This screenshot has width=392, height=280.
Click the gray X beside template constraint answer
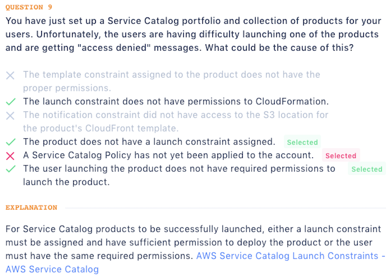point(10,76)
